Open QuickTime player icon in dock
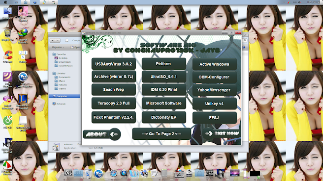Screen dimensions: 323x181 click(x=124, y=174)
